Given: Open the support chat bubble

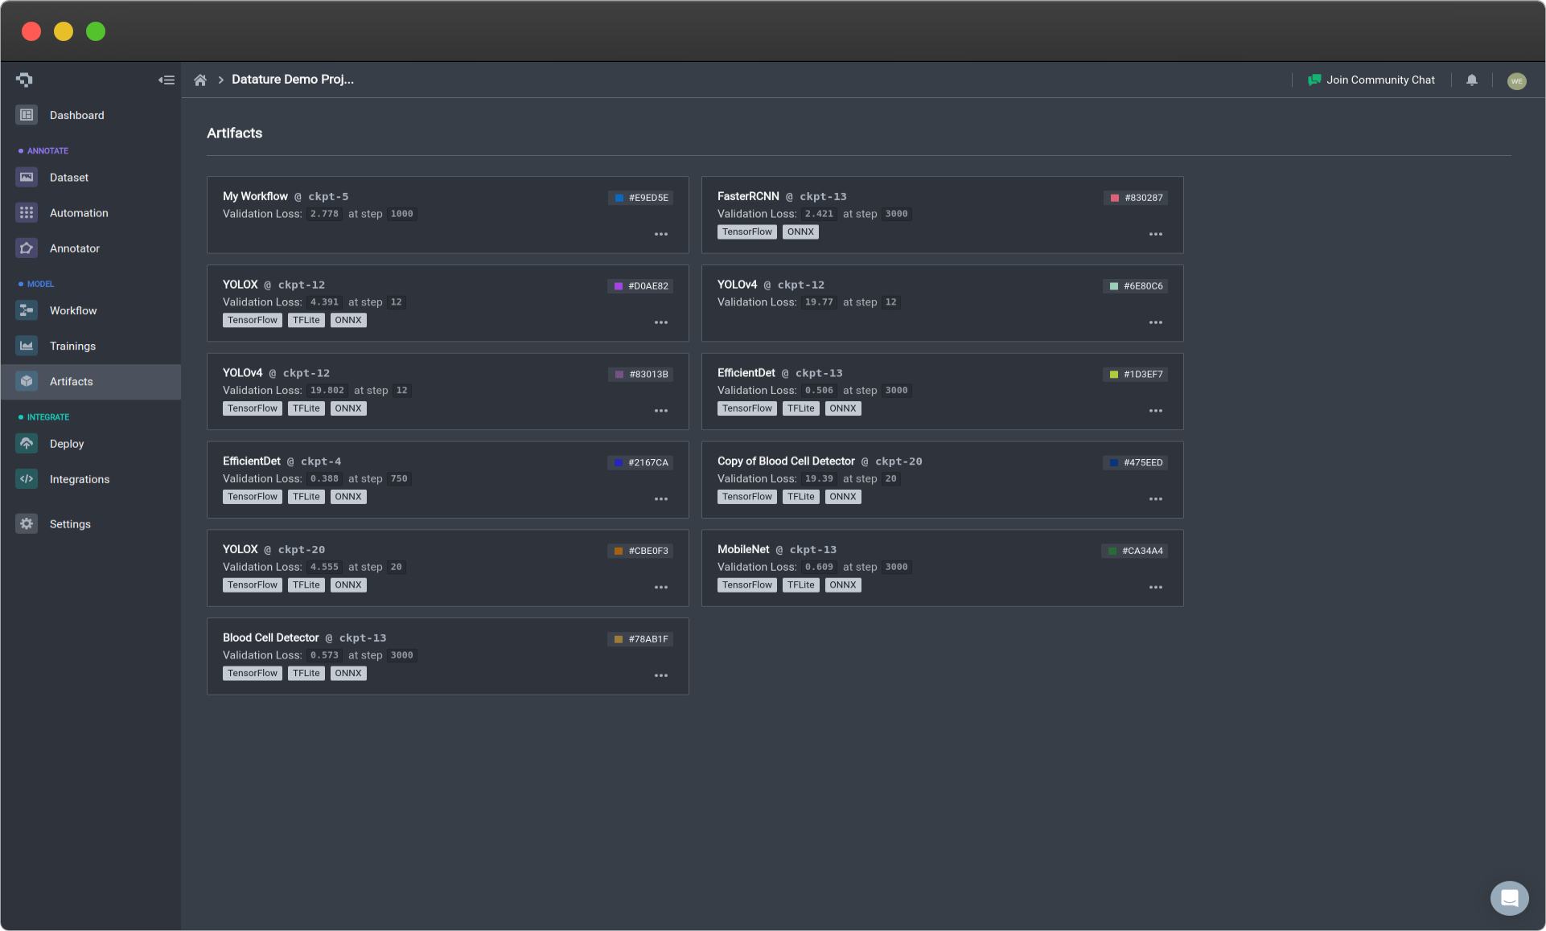Looking at the screenshot, I should coord(1510,898).
